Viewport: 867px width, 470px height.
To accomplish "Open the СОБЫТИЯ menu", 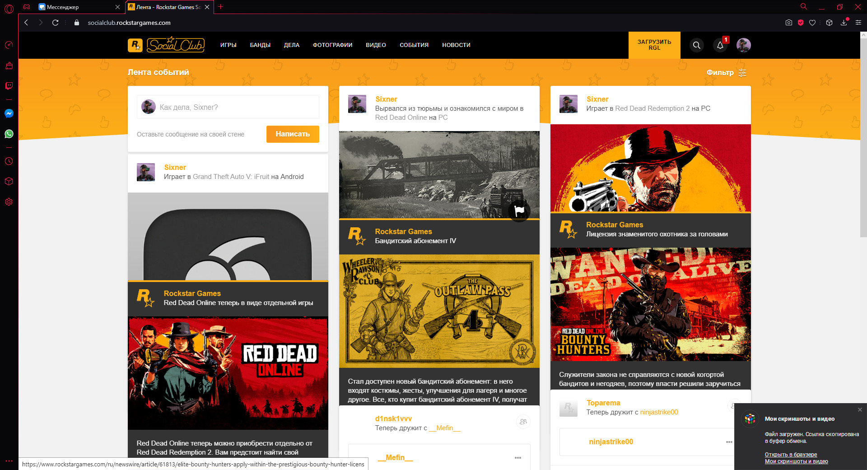I will click(414, 45).
